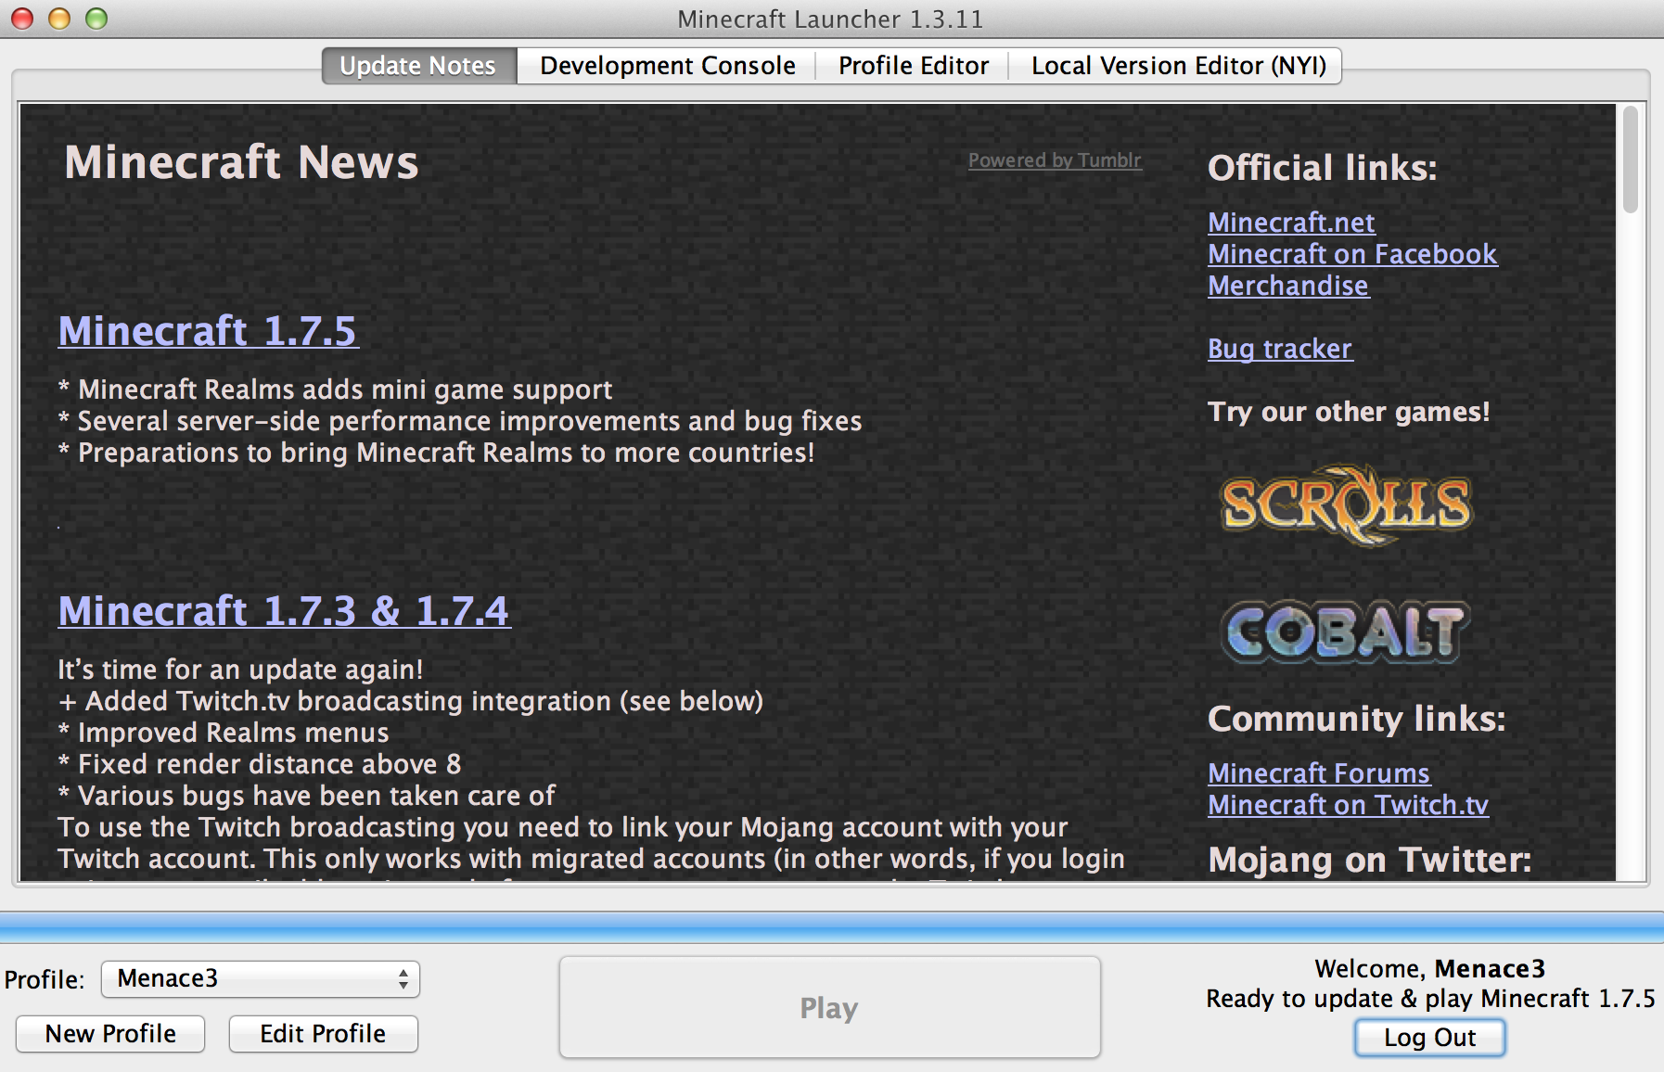
Task: Switch to the Update Notes tab
Action: (418, 66)
